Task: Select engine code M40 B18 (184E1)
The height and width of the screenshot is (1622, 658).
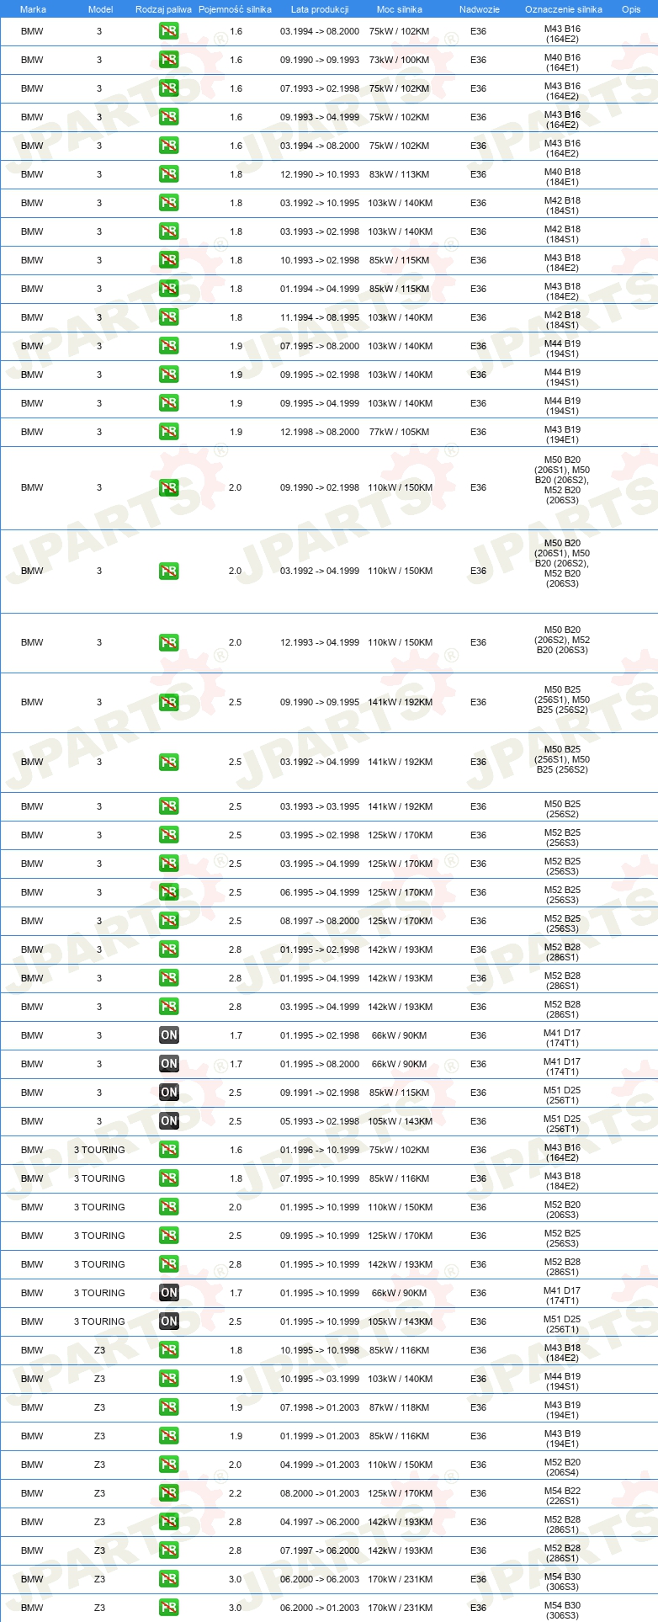Action: [x=562, y=177]
